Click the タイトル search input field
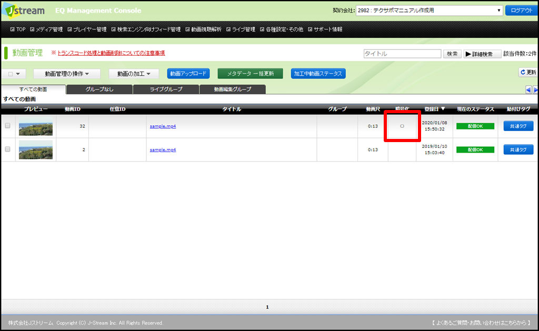The image size is (539, 331). (402, 54)
